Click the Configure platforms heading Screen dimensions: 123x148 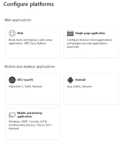coord(29,5)
